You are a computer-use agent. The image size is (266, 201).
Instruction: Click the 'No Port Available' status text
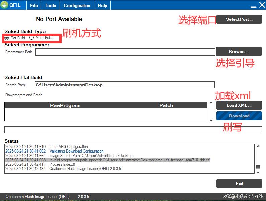59,19
